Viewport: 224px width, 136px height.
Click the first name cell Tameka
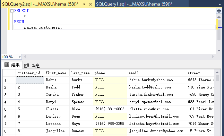[x=57, y=95]
